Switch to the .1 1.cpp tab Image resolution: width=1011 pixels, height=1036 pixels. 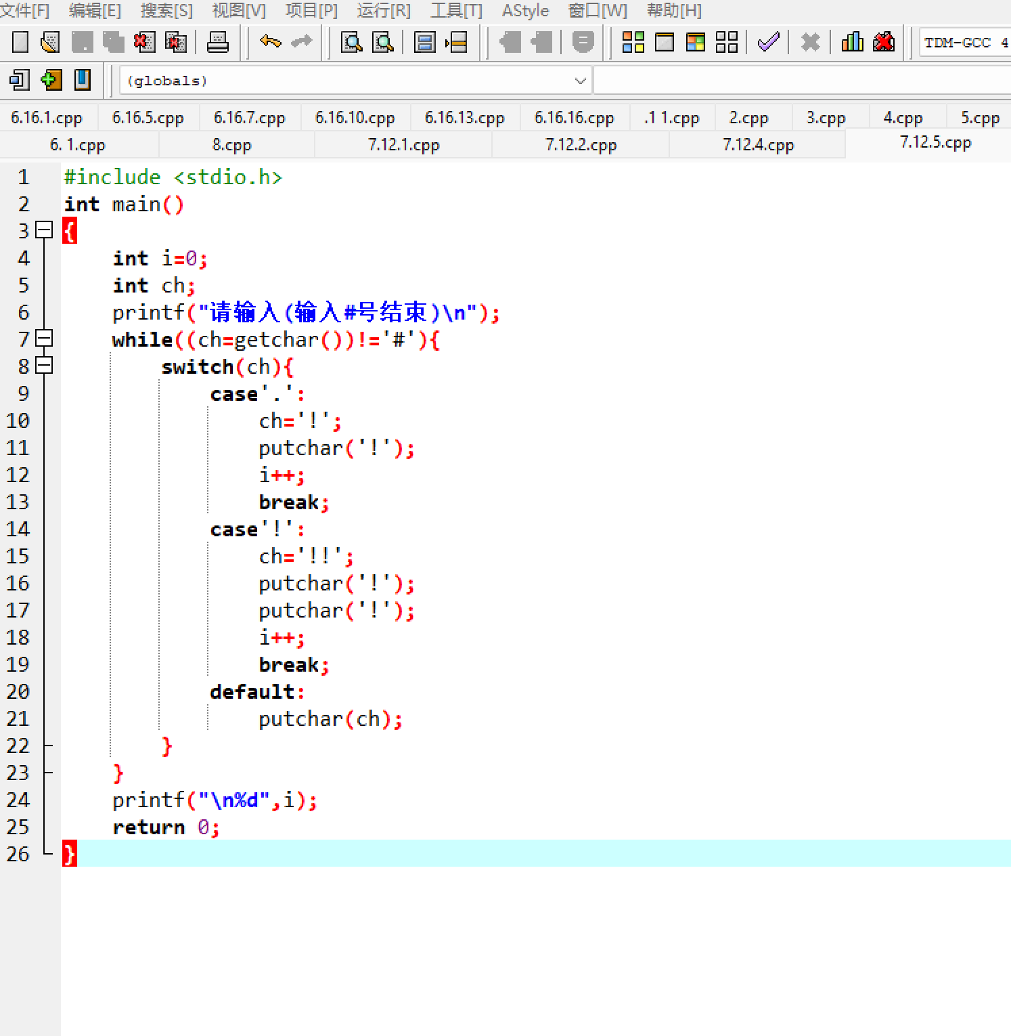672,117
